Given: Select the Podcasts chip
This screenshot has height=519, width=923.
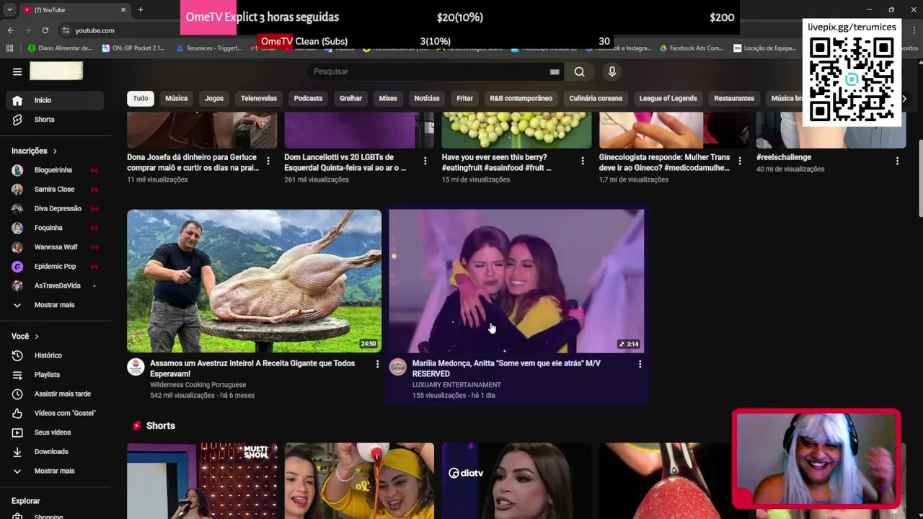Looking at the screenshot, I should tap(308, 98).
